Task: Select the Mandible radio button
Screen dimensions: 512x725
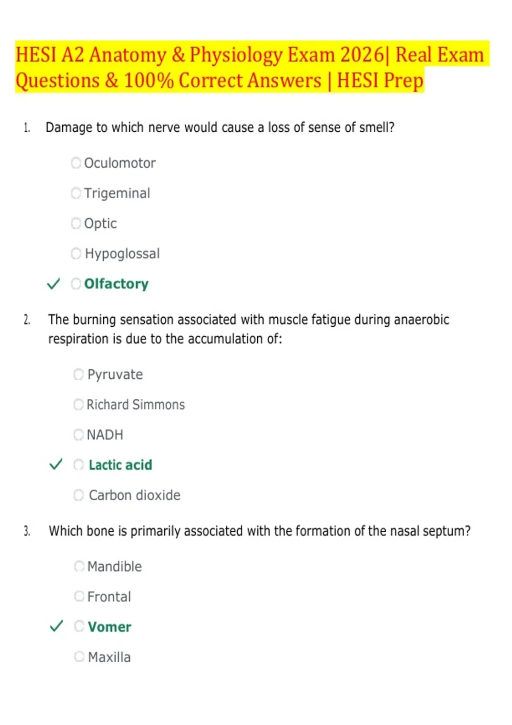Action: (79, 566)
